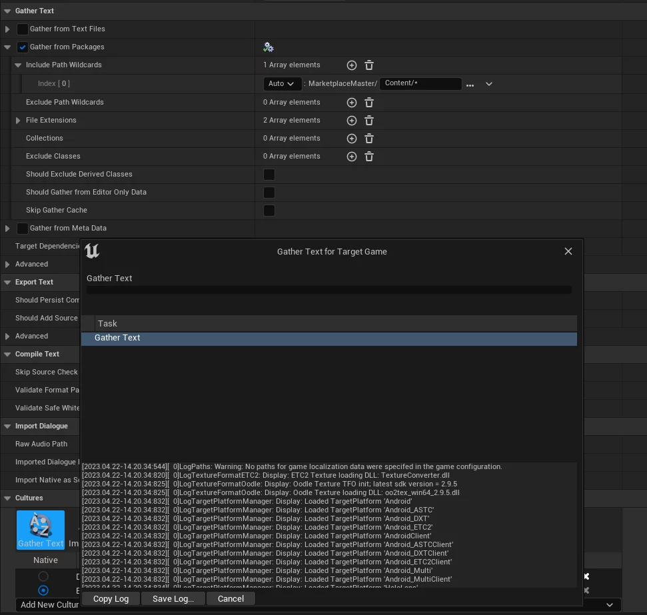
Task: Collapse the Gather from Packages row
Action: (7, 47)
